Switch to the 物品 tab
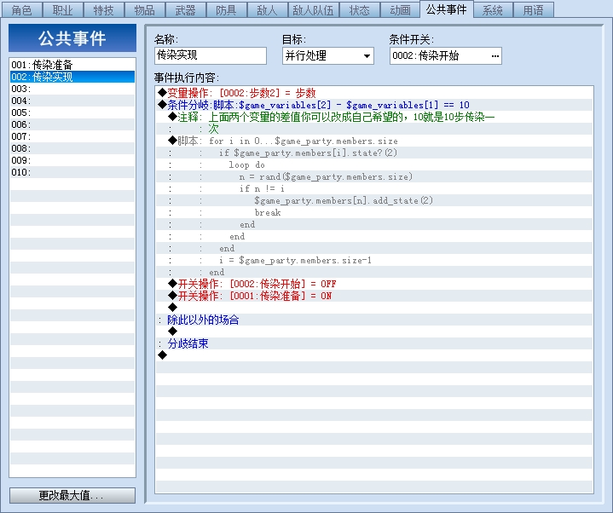The image size is (613, 513). pos(145,10)
